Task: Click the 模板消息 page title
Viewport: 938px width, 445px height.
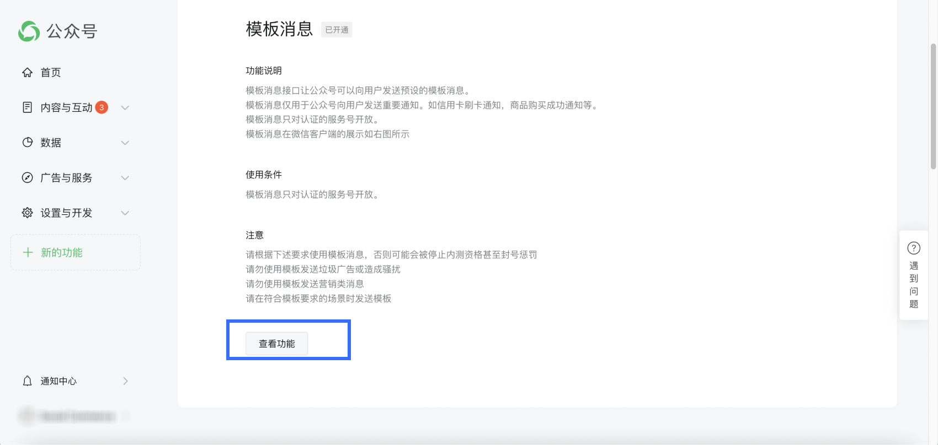Action: 279,29
